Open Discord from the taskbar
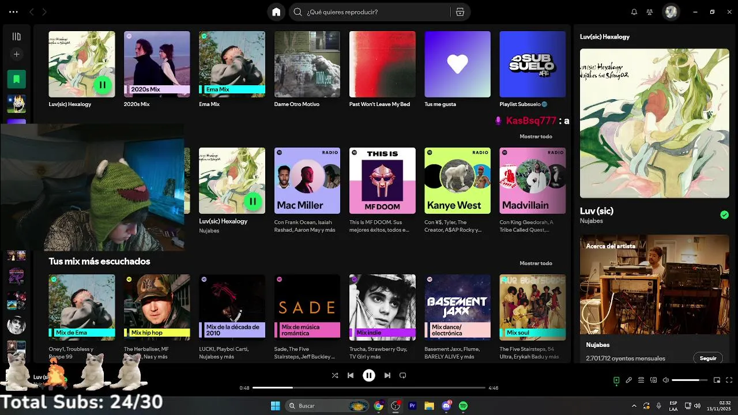 click(x=446, y=406)
